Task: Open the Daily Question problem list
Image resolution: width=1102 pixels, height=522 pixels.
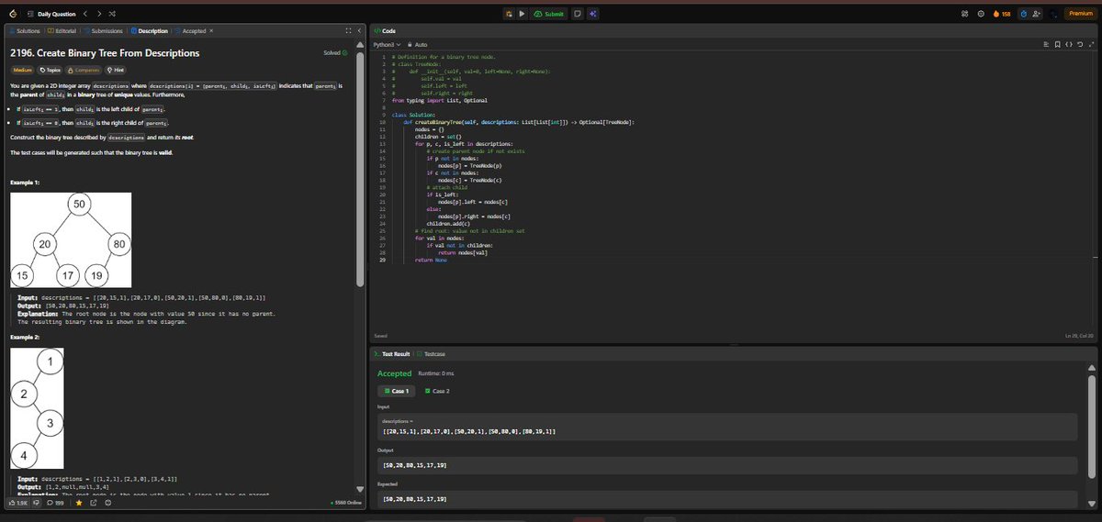Action: [x=51, y=14]
